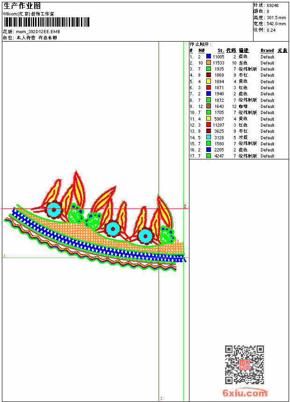The image size is (290, 402).
Task: Click 'Default' brand in row 1
Action: coord(268,57)
